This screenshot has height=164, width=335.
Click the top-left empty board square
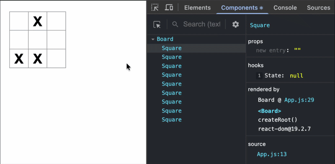19,21
